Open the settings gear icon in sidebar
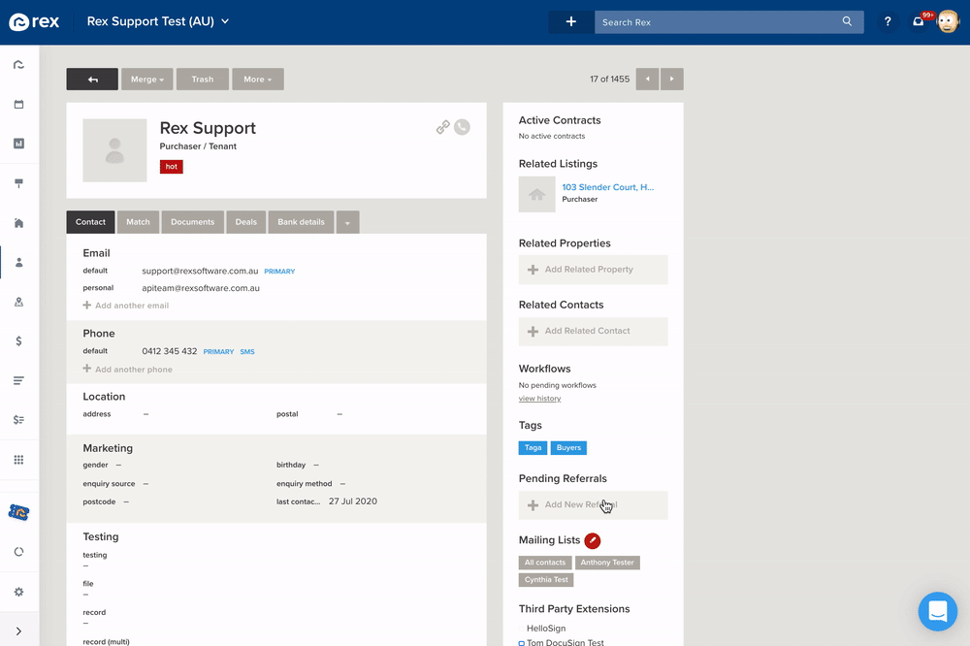Screen dimensions: 970x646 tap(18, 592)
